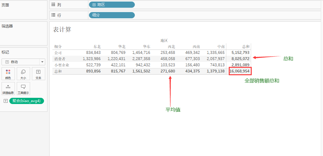Screen dimensions: 323x156
Task: Click the average value 434,375
Action: (x=192, y=71)
